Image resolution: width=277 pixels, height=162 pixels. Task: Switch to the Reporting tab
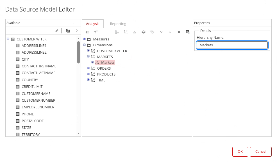pyautogui.click(x=118, y=24)
